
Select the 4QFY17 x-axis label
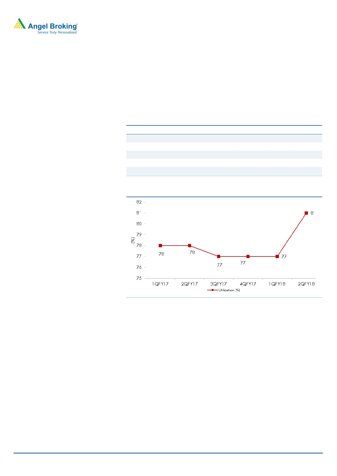pyautogui.click(x=248, y=284)
